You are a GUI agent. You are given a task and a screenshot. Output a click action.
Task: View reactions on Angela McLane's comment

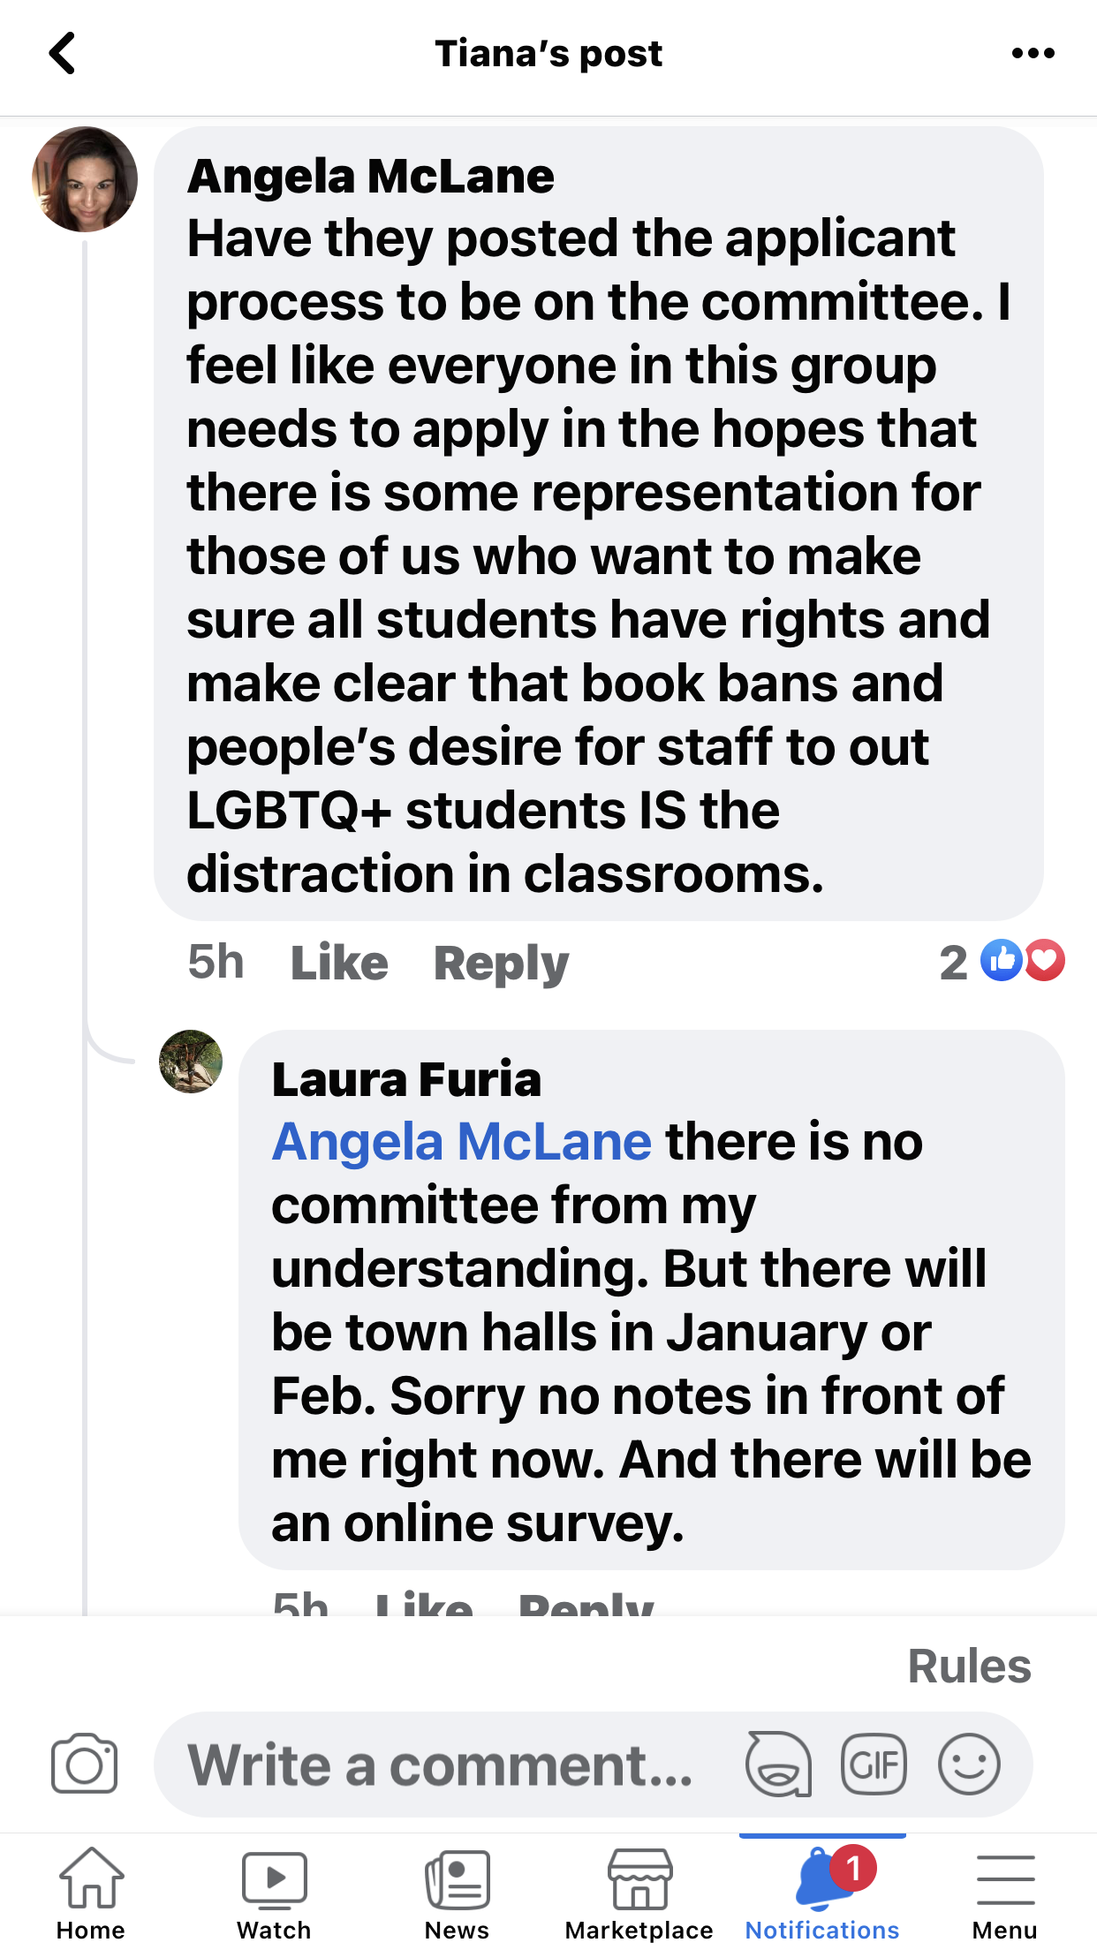click(x=1002, y=961)
